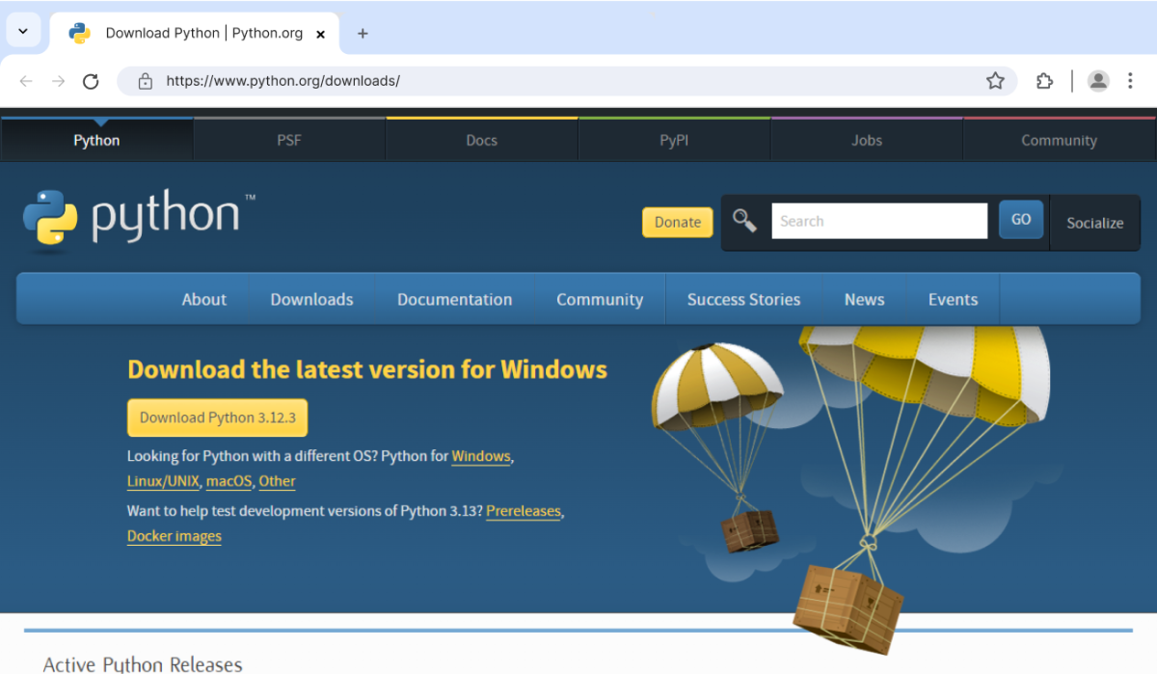This screenshot has width=1157, height=674.
Task: Click the site information padlock icon
Action: (145, 81)
